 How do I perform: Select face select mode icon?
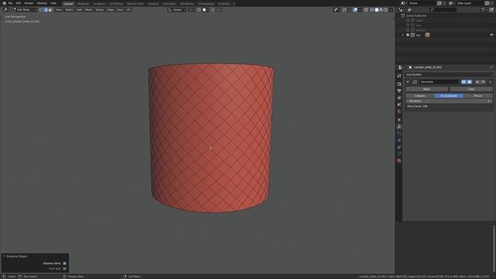[x=50, y=10]
